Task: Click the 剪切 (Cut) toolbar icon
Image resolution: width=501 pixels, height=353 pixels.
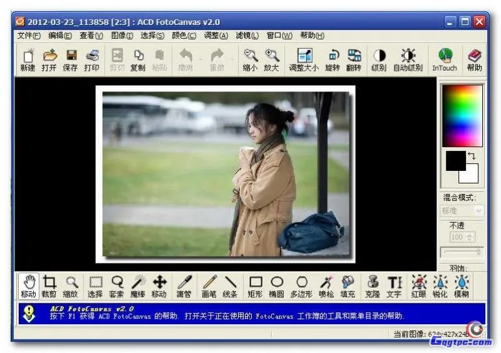Action: pos(117,59)
